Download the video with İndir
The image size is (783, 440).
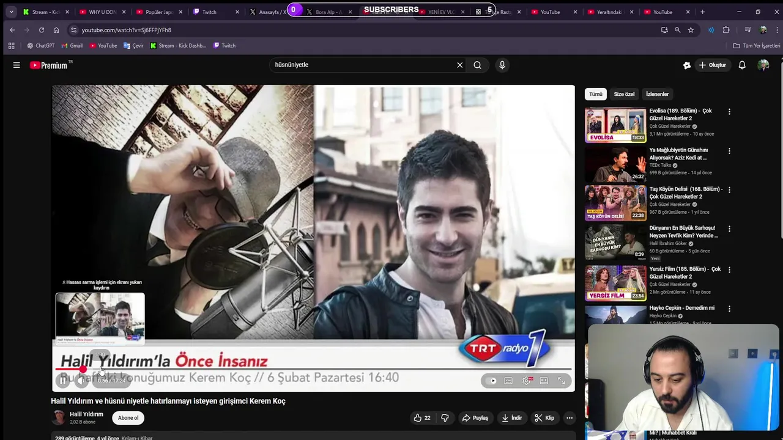click(x=512, y=418)
